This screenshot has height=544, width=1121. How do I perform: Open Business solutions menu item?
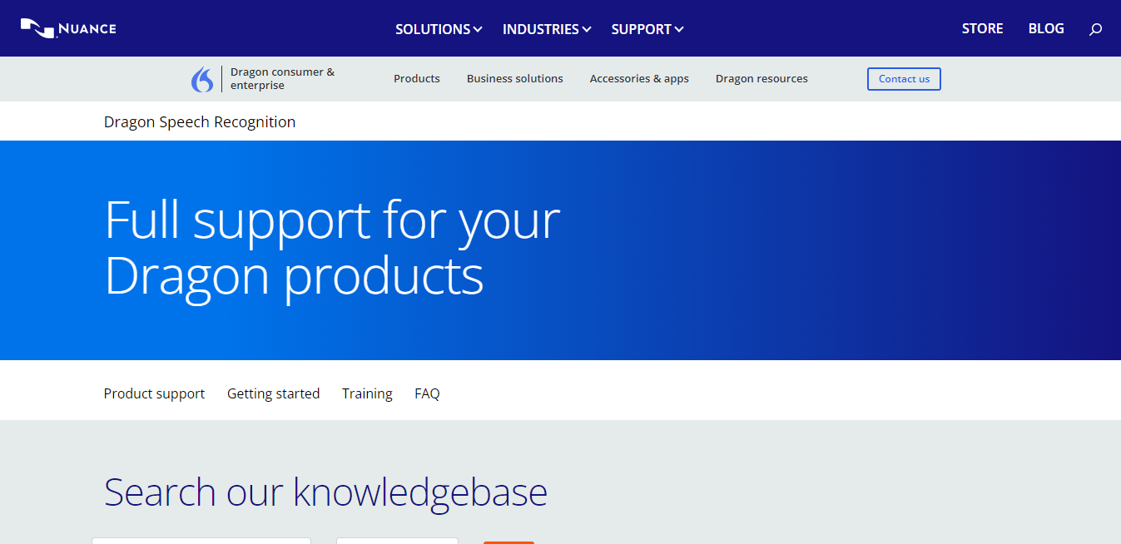click(x=515, y=79)
